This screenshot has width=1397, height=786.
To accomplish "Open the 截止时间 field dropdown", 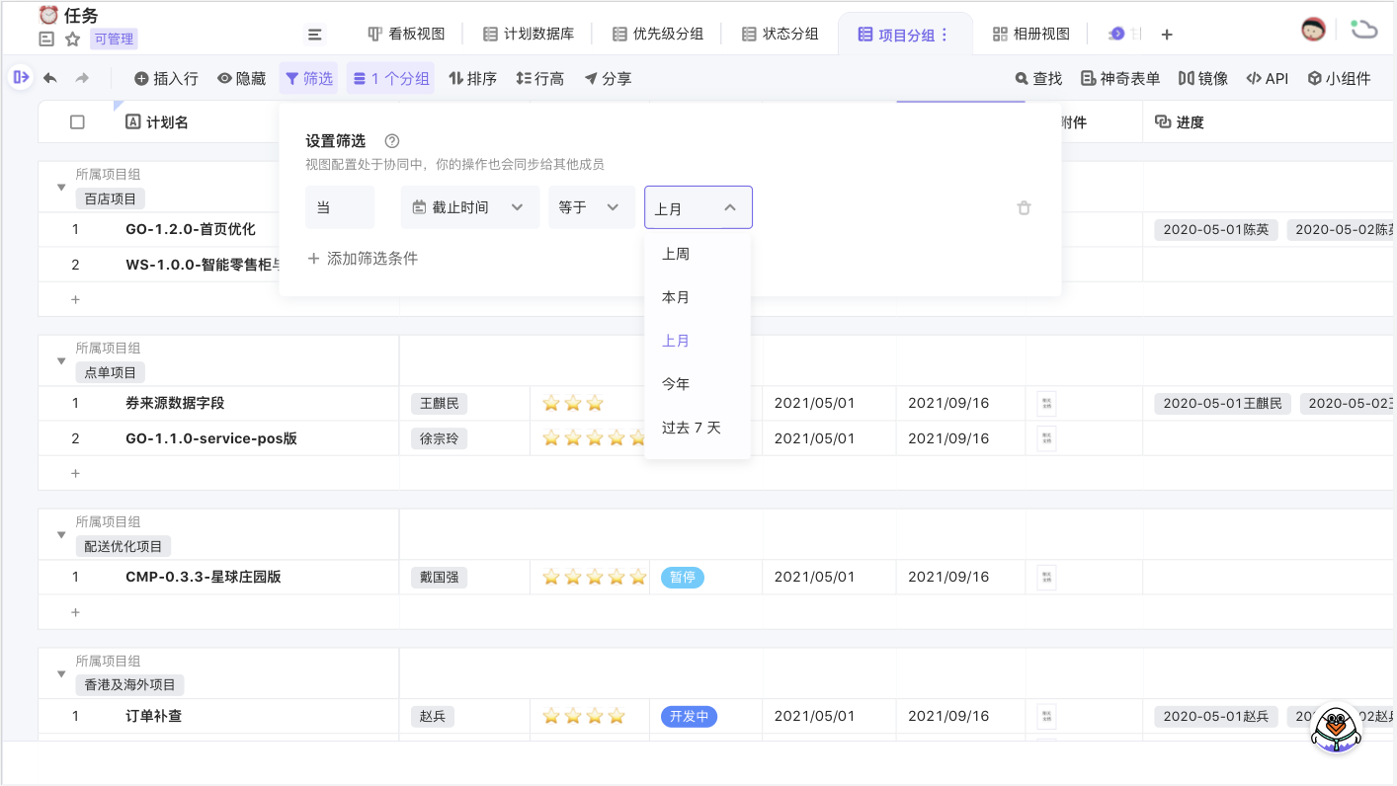I will click(x=469, y=207).
